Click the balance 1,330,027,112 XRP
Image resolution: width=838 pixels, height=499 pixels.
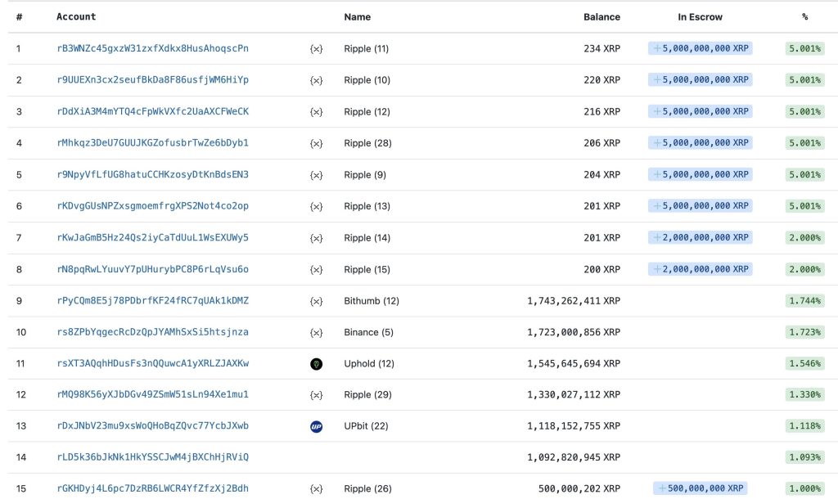tap(574, 395)
